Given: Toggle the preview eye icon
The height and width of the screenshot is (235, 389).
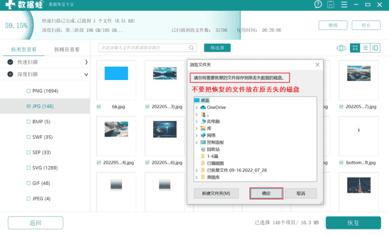Looking at the screenshot, I should (x=341, y=48).
